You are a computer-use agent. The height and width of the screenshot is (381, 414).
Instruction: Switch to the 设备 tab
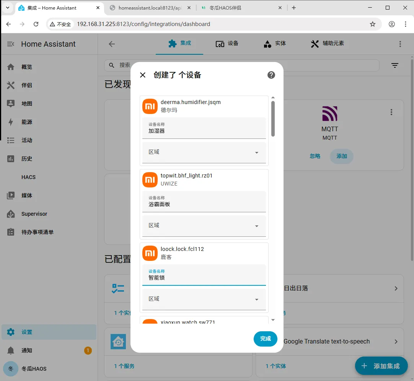click(x=227, y=44)
